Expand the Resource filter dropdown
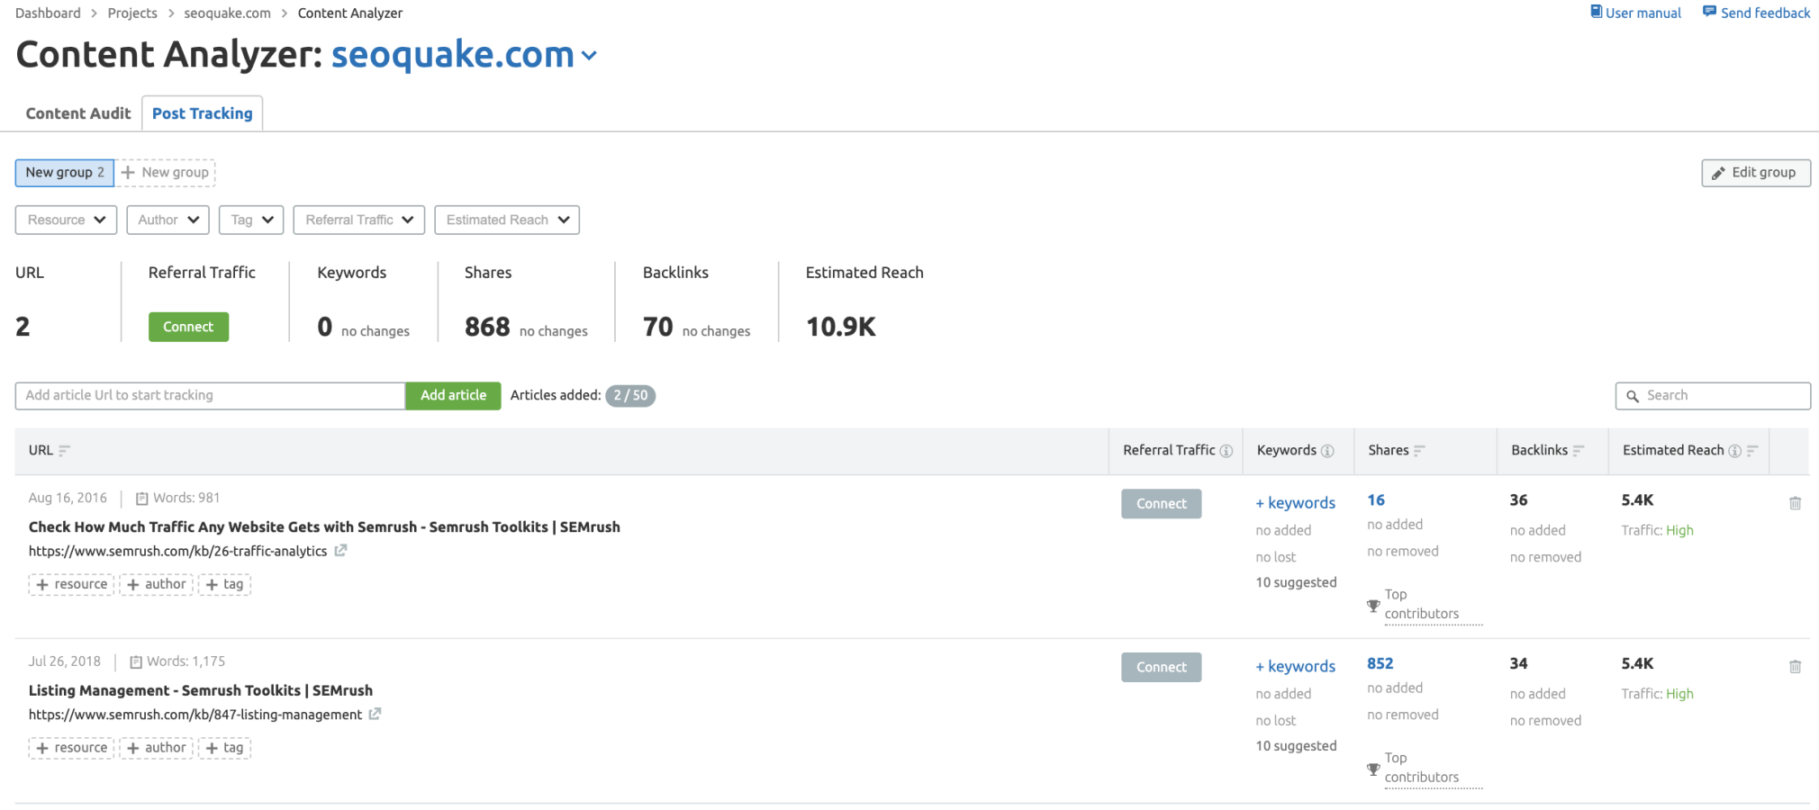 click(x=66, y=220)
